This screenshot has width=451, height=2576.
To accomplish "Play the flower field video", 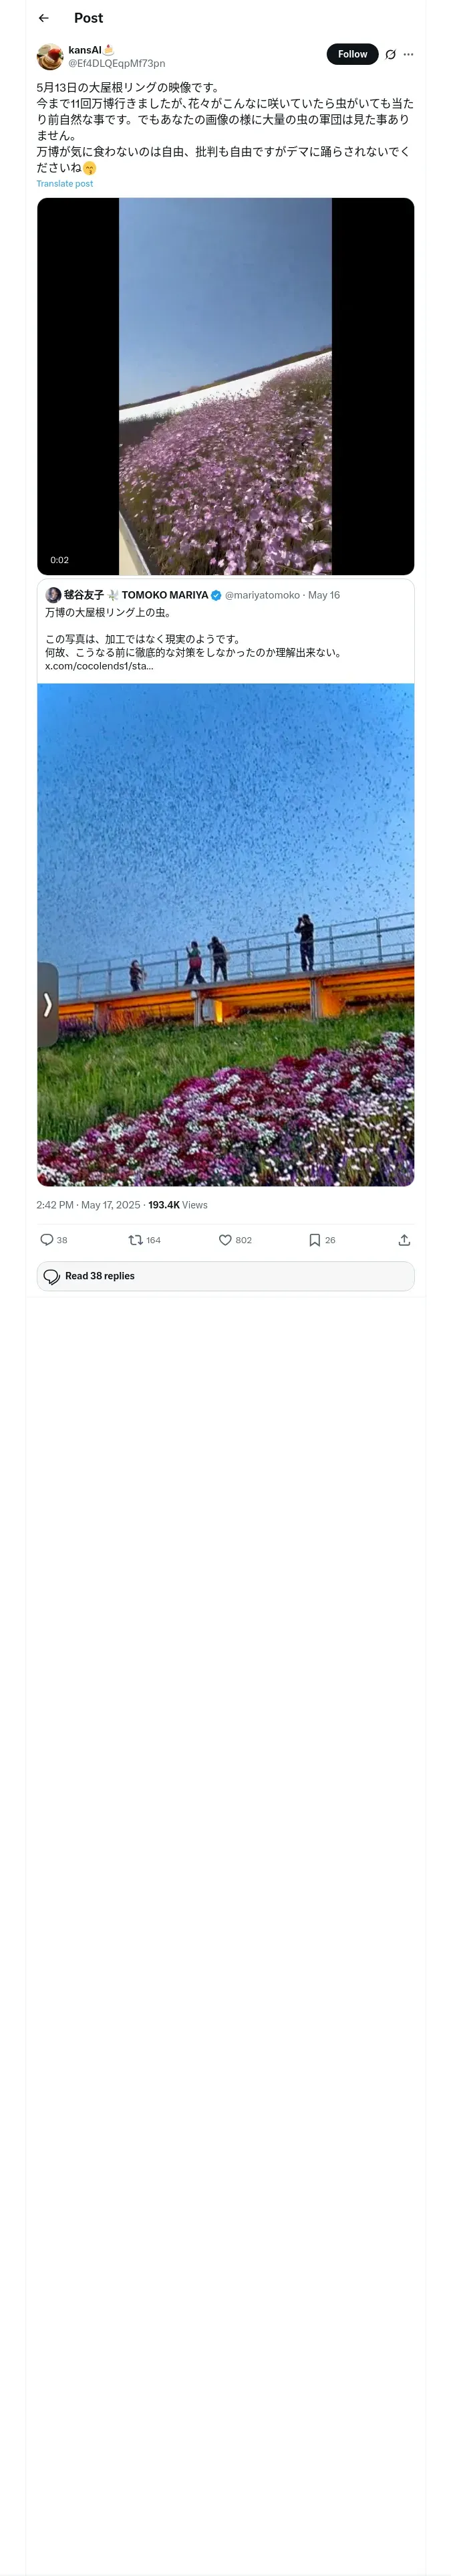I will [x=225, y=386].
